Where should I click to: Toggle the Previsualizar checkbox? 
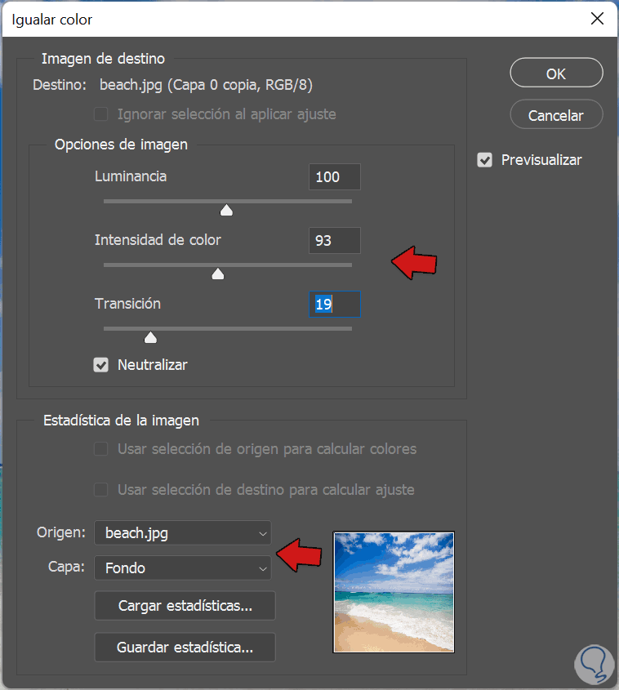pos(485,160)
